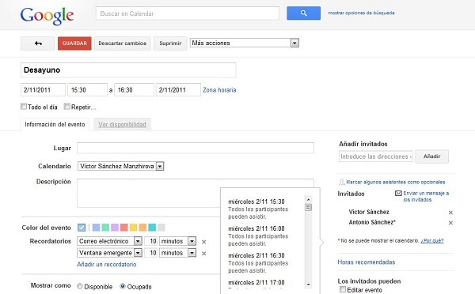Image resolution: width=475 pixels, height=294 pixels.
Task: Click popup reminder 10 minutes value field
Action: tap(151, 253)
